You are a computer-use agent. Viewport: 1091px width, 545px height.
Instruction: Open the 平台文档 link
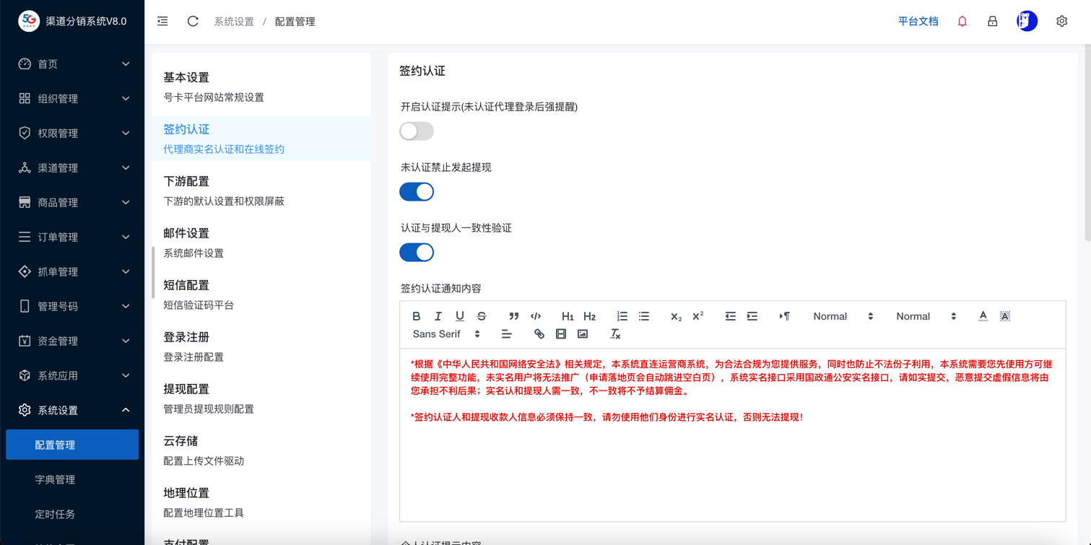[x=918, y=22]
